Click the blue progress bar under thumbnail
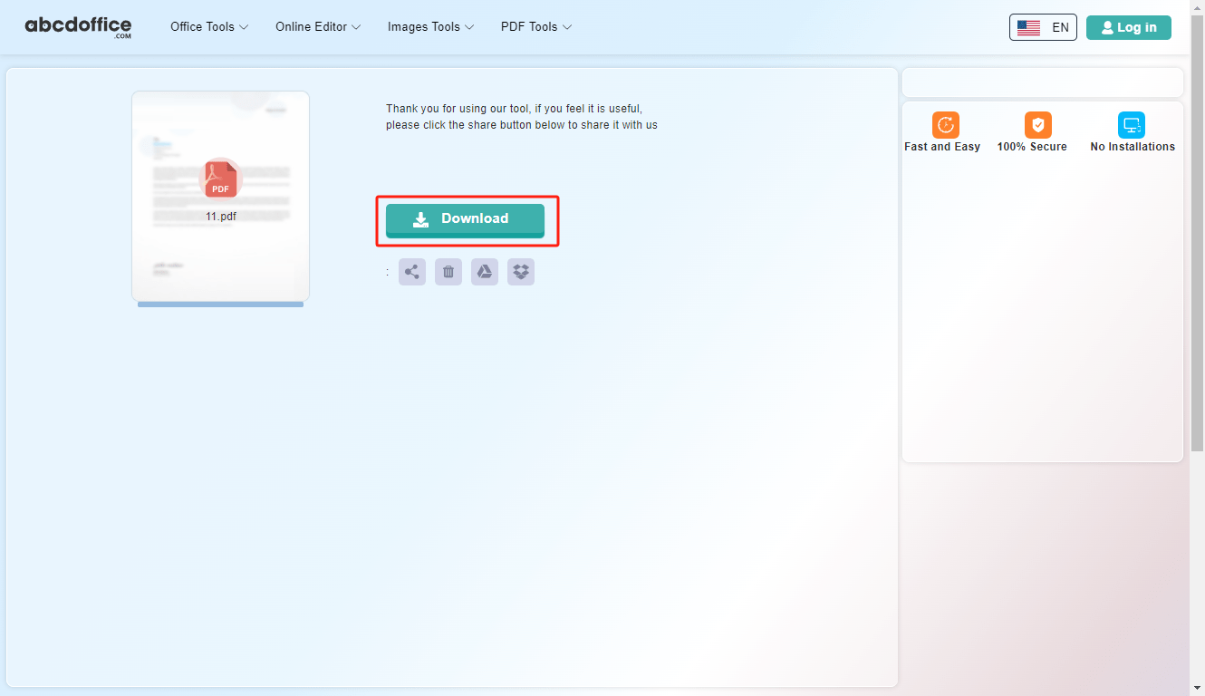This screenshot has width=1205, height=696. 220,304
